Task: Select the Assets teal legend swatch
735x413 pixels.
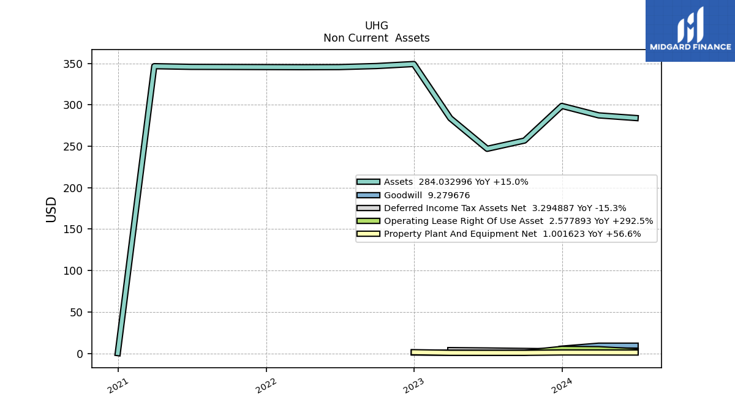Action: point(368,182)
